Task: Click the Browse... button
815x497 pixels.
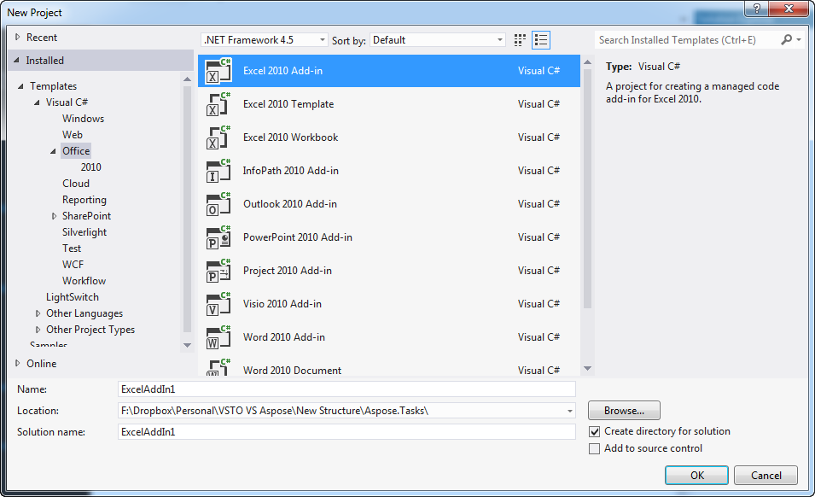Action: pos(624,410)
